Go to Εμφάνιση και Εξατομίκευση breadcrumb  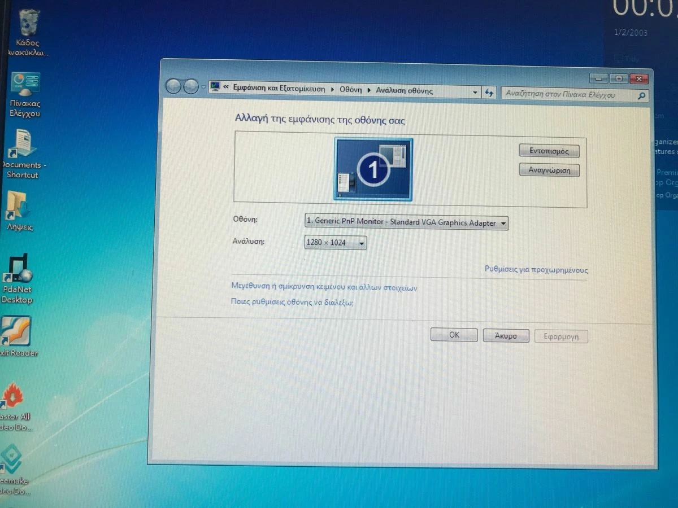click(280, 89)
